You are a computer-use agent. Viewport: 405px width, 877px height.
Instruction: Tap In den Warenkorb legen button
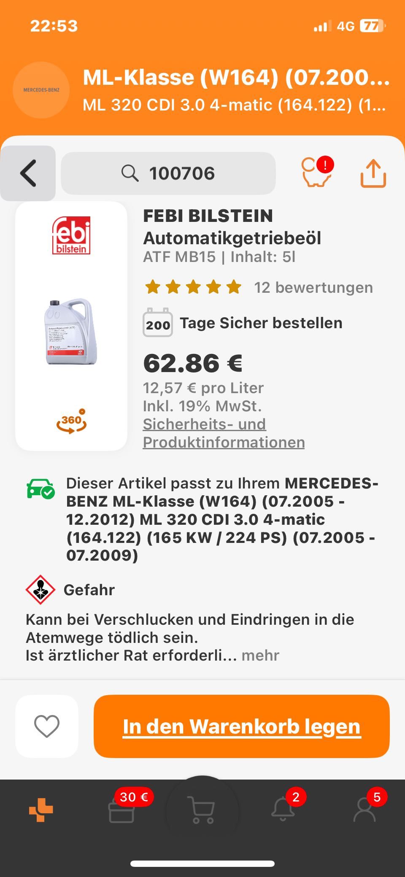tap(242, 726)
